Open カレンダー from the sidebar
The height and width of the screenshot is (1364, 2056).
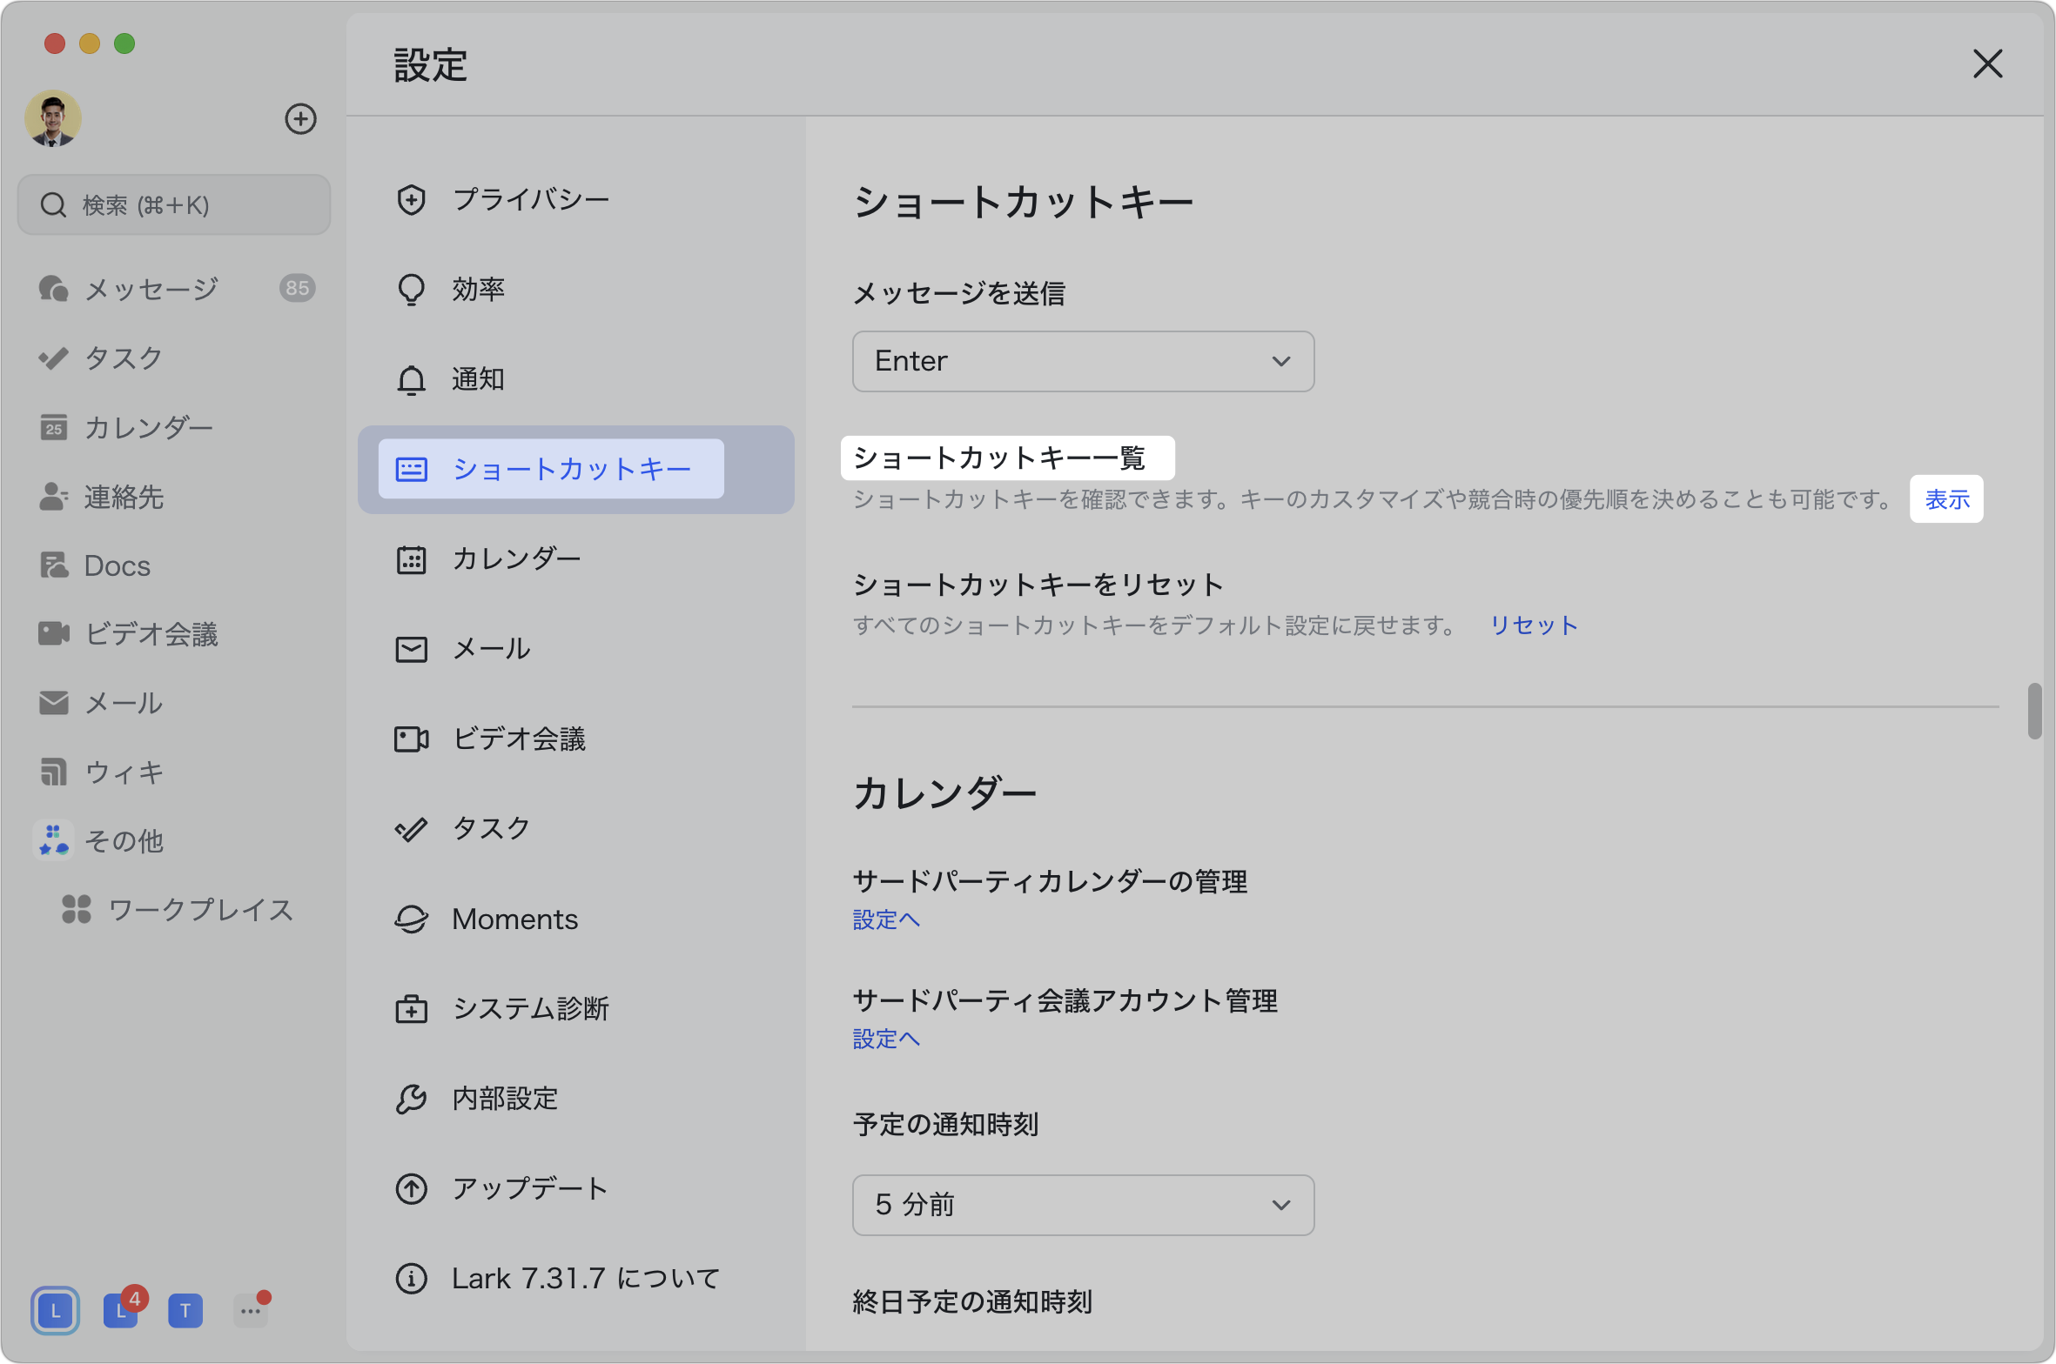[148, 427]
